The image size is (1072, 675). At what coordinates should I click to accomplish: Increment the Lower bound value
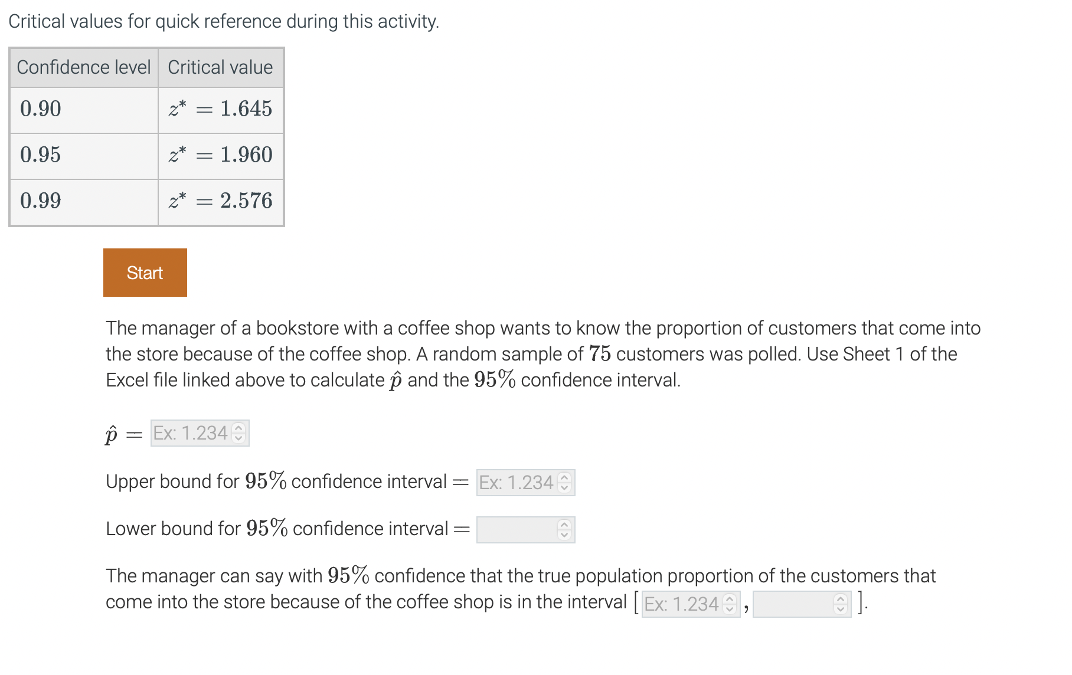coord(564,526)
